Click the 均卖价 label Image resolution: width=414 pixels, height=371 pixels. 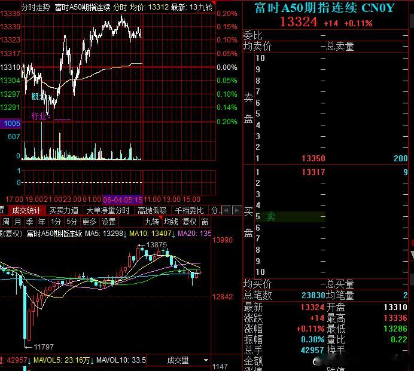coord(257,47)
